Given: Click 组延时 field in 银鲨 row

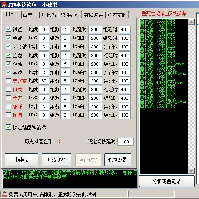Looking at the screenshot, I should tap(124, 29).
